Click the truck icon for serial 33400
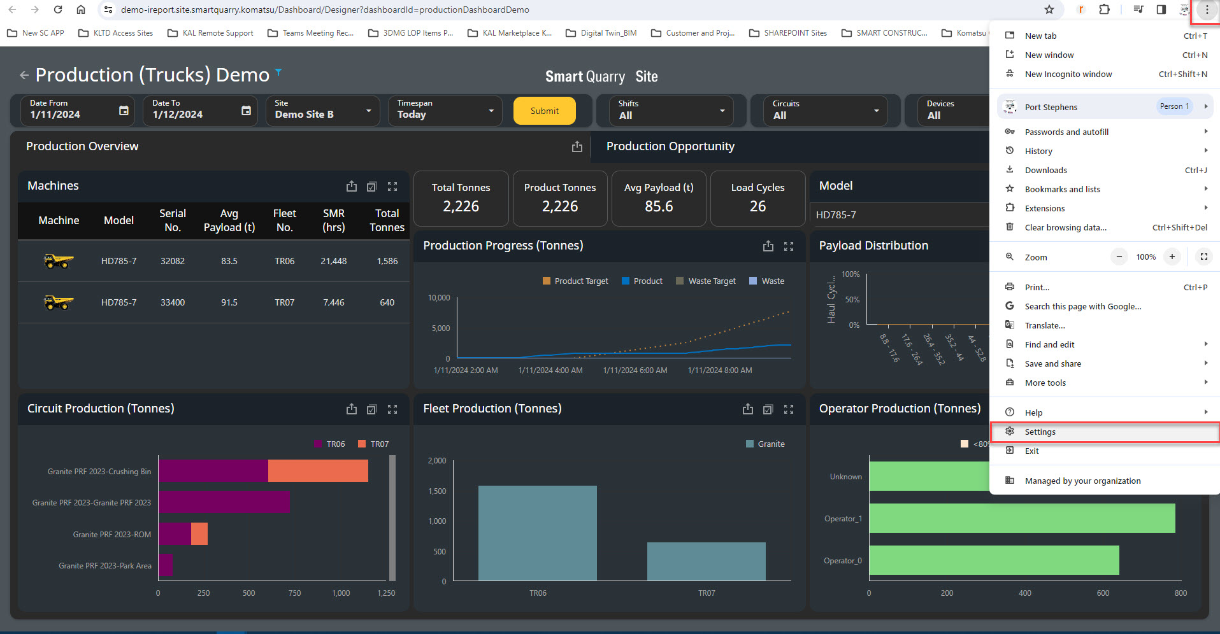 tap(59, 302)
